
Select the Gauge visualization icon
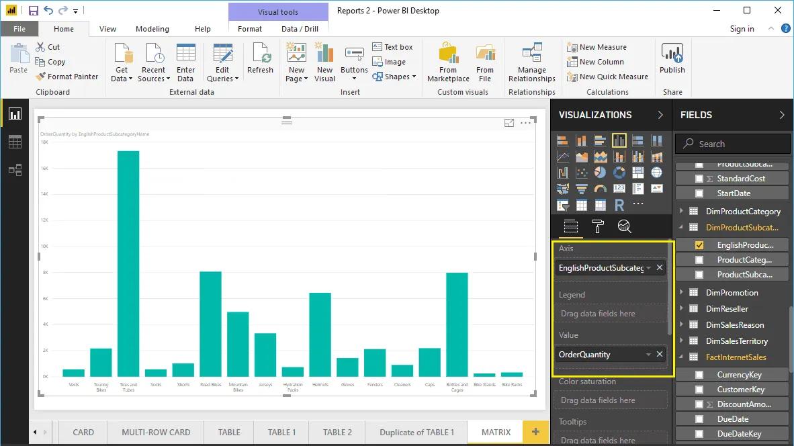pos(600,188)
